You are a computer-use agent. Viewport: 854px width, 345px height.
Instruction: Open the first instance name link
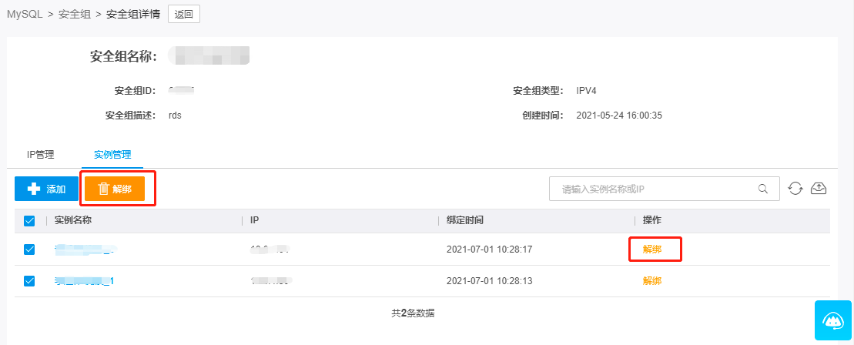coord(84,250)
